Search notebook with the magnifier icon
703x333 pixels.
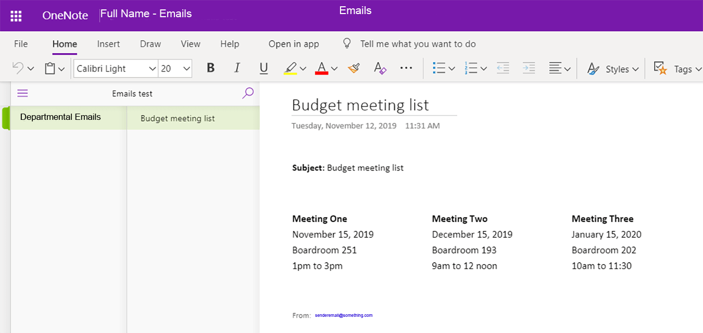248,93
